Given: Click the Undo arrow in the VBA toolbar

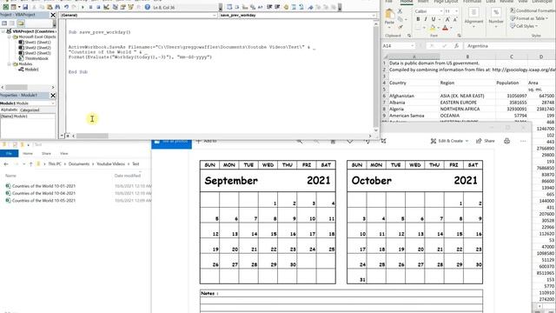Looking at the screenshot, I should [66, 7].
